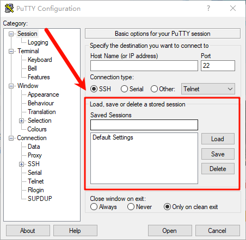Expand the Selection tree node
The height and width of the screenshot is (240, 246).
click(x=21, y=121)
